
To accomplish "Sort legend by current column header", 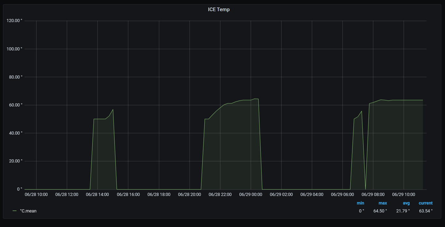I will click(425, 203).
